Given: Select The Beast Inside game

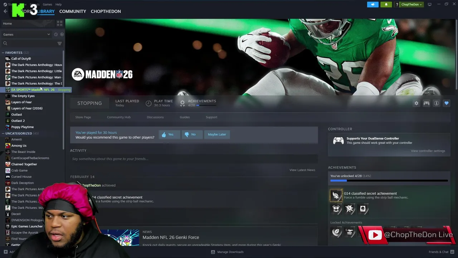Looking at the screenshot, I should 23,152.
